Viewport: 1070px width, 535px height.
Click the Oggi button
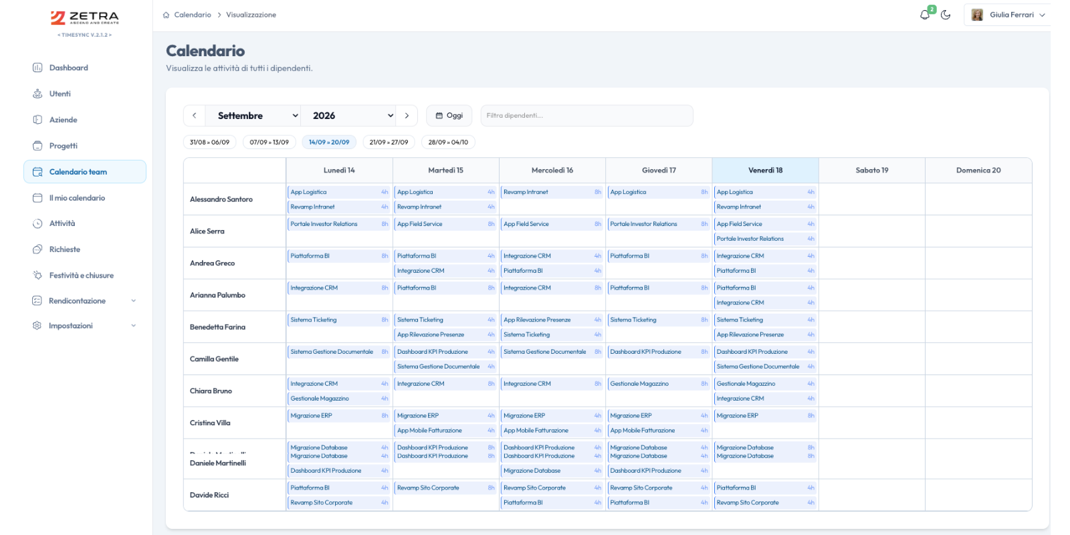click(x=449, y=116)
